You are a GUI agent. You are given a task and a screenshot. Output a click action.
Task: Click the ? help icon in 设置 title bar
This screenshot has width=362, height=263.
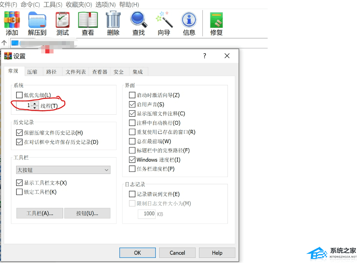tap(205, 56)
